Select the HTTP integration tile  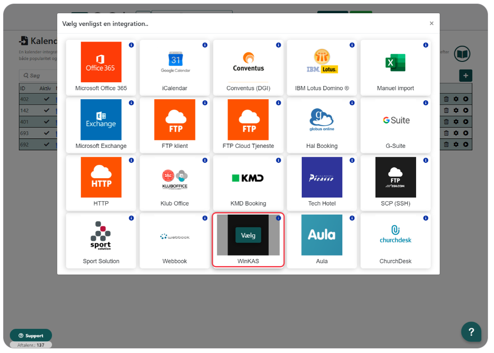click(101, 183)
